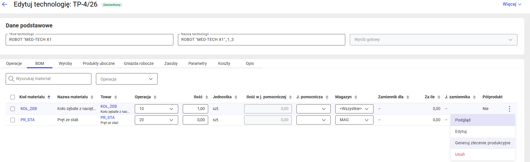Image resolution: width=530 pixels, height=162 pixels.
Task: Click the Półprodukt value Nie
Action: click(x=485, y=109)
